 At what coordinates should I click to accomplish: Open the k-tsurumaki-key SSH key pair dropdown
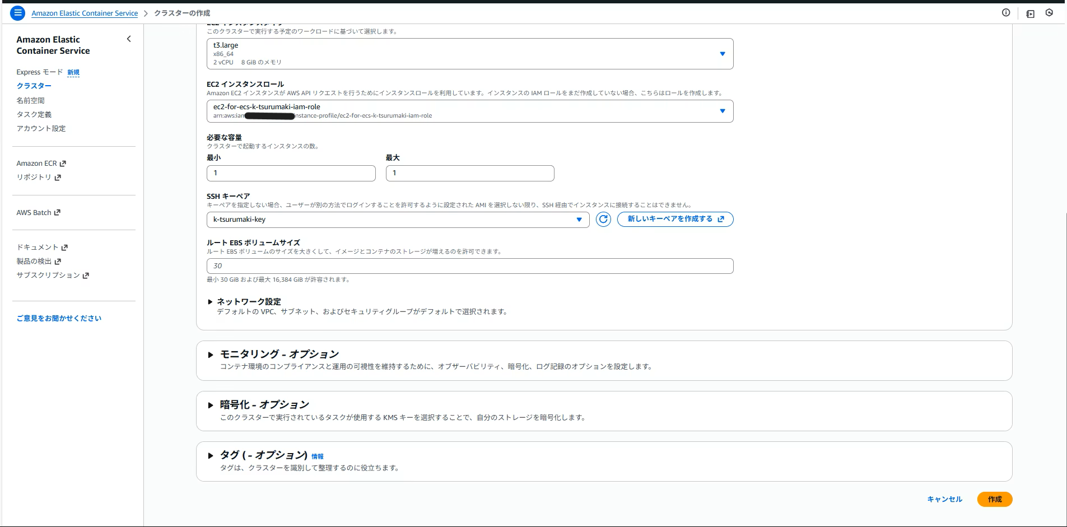coord(398,220)
